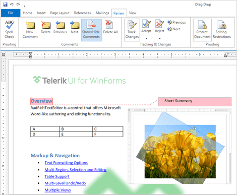Click table cell B
The image size is (237, 195).
[x=76, y=129]
